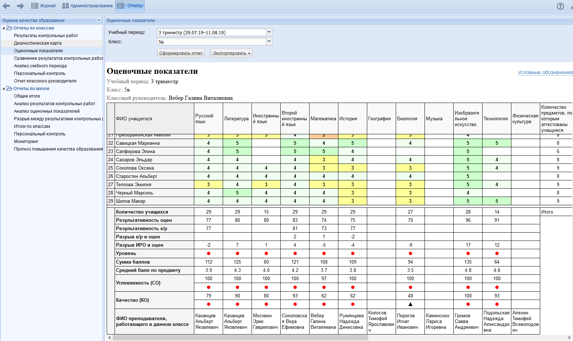Click teacher name Громов Савва Андреевич
The height and width of the screenshot is (341, 573).
point(467,321)
